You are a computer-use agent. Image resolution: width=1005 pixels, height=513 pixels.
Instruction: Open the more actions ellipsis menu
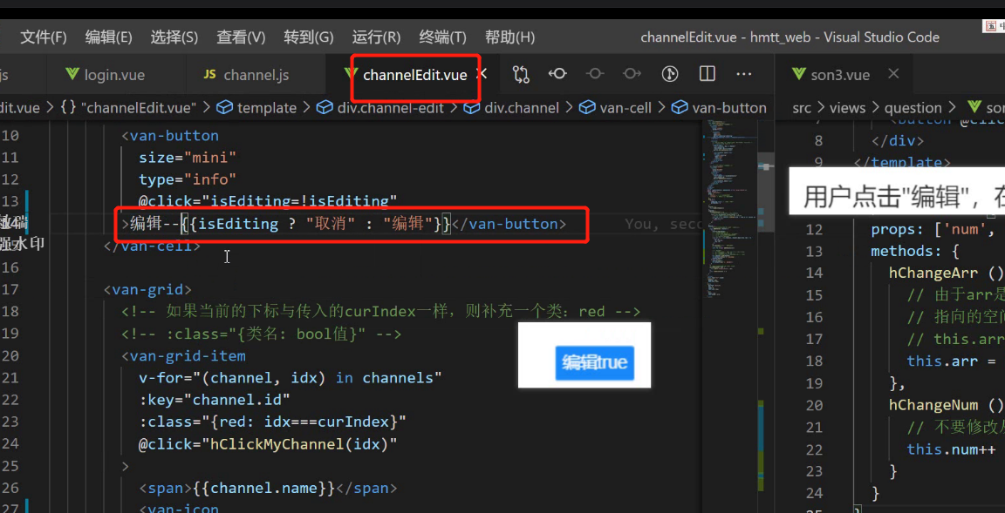pos(744,74)
